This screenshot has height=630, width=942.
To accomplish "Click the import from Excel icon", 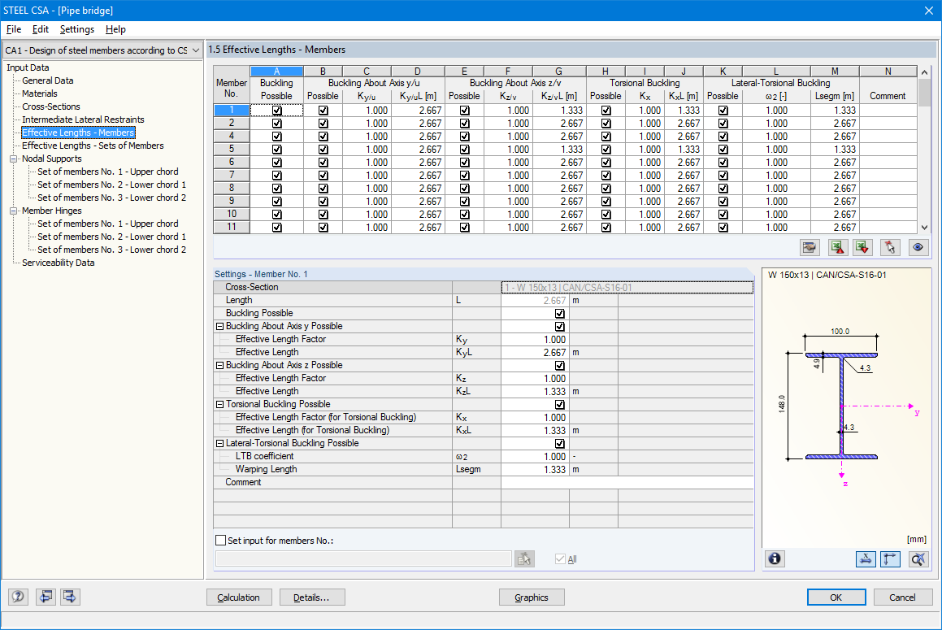I will (x=862, y=247).
